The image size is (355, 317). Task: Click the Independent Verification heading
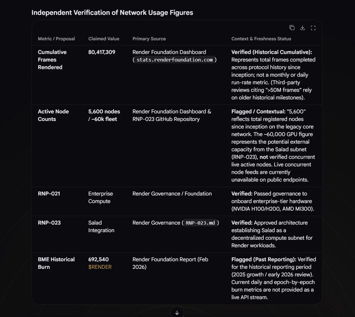pos(112,13)
